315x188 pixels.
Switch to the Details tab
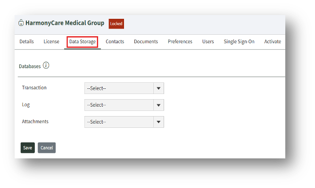[x=26, y=42]
